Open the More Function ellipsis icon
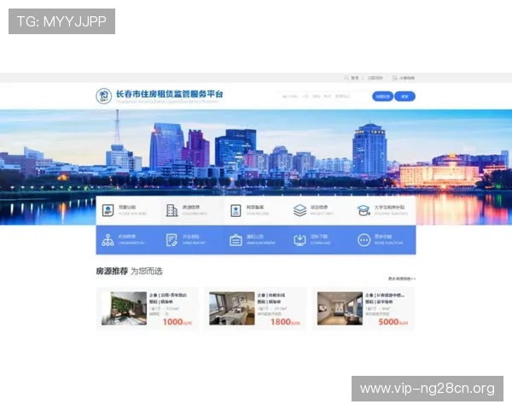This screenshot has width=512, height=410. point(364,240)
